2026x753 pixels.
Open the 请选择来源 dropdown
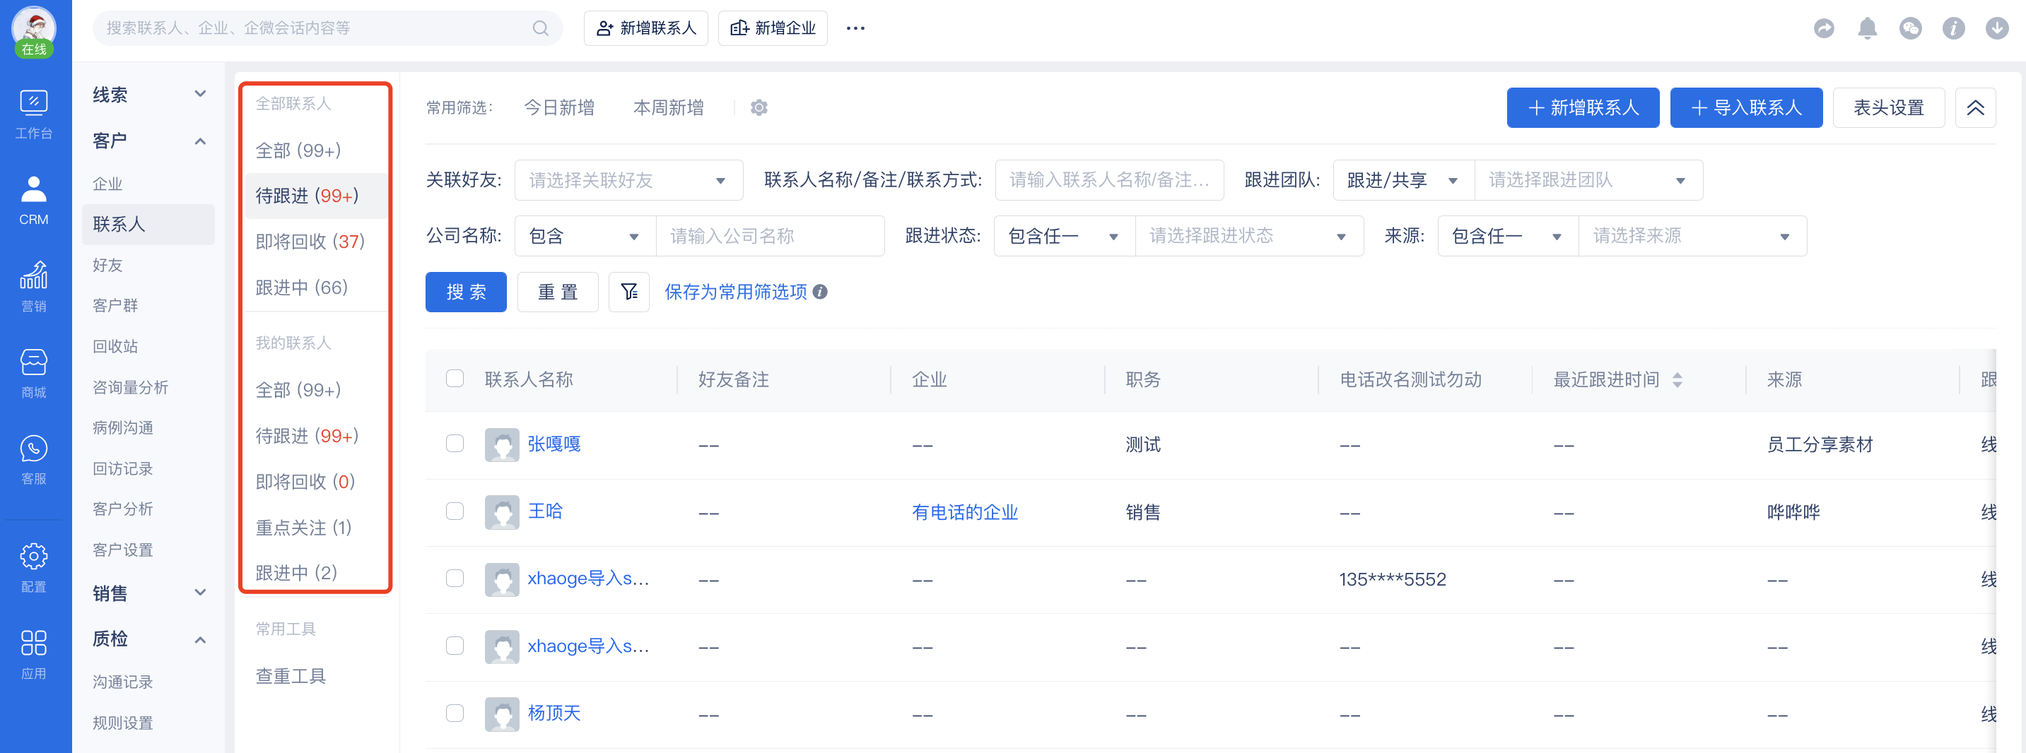tap(1692, 237)
